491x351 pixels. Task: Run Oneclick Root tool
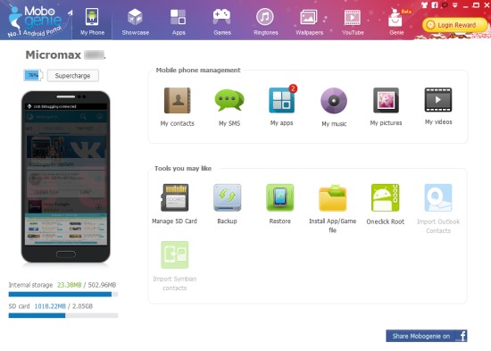point(385,197)
